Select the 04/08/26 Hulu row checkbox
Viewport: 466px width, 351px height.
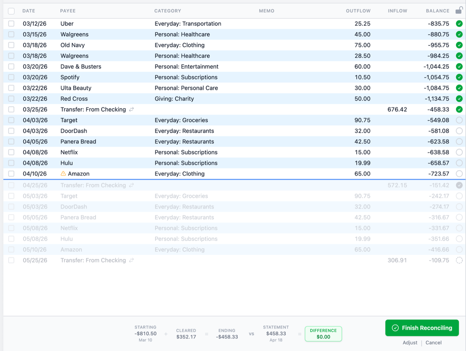pos(11,163)
